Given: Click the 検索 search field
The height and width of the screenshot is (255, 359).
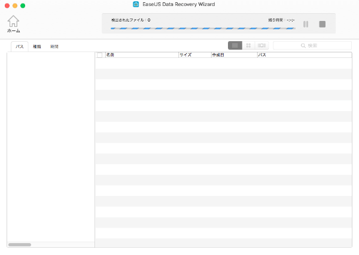Looking at the screenshot, I should [312, 45].
